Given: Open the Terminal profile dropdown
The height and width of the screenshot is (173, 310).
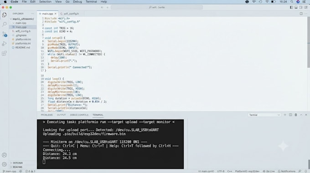Looking at the screenshot, I should coord(264,115).
